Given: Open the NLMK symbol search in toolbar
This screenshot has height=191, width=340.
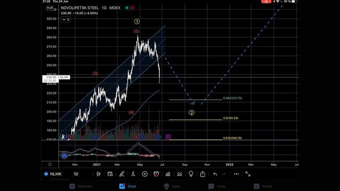Looking at the screenshot, I should click(53, 174).
